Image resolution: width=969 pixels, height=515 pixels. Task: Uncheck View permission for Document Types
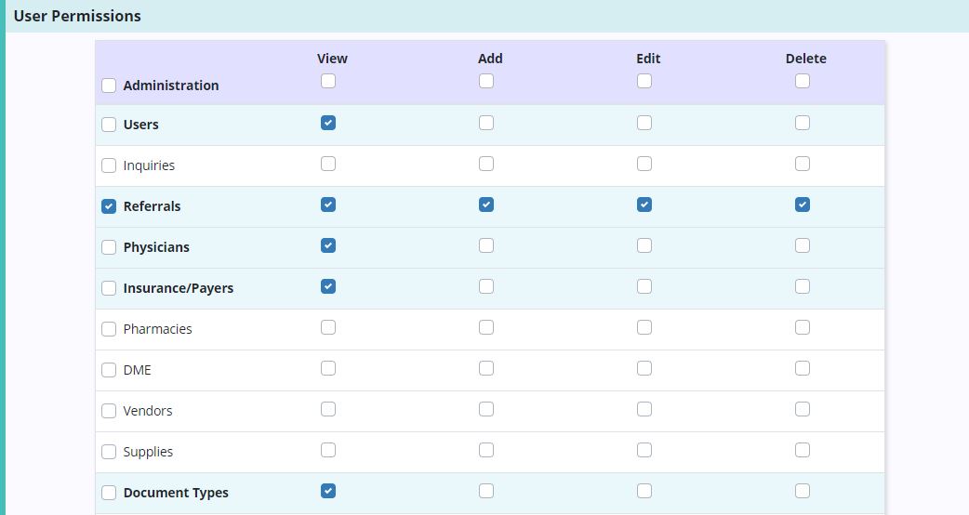point(328,491)
